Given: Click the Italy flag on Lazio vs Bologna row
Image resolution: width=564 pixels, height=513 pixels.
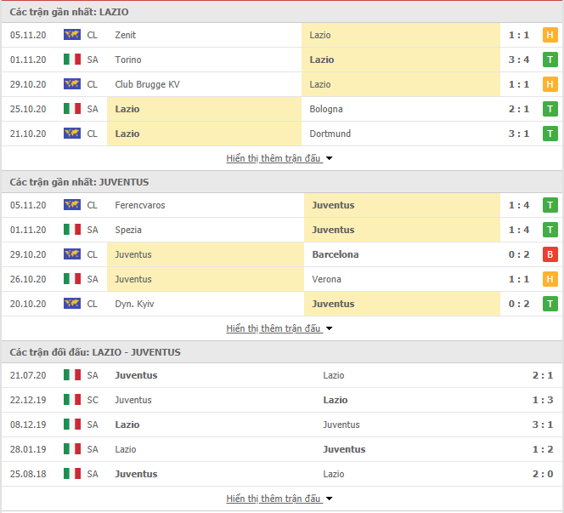Looking at the screenshot, I should pyautogui.click(x=72, y=108).
